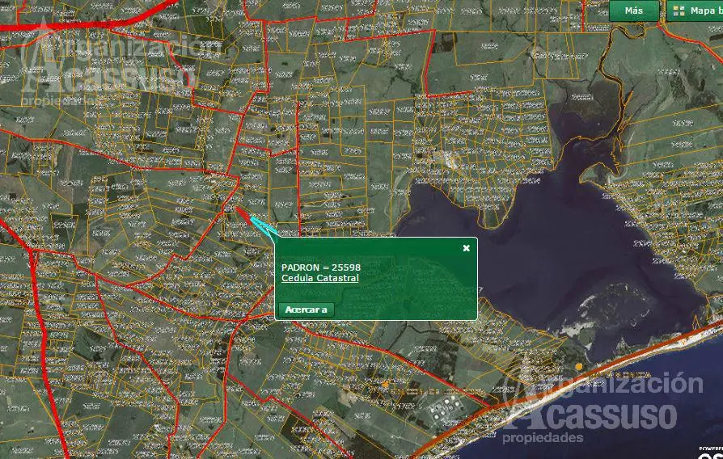Open the Cedula Catastral link
The height and width of the screenshot is (459, 723).
320,278
